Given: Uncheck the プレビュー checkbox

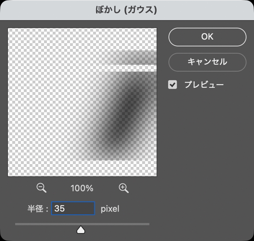Looking at the screenshot, I should (x=173, y=85).
